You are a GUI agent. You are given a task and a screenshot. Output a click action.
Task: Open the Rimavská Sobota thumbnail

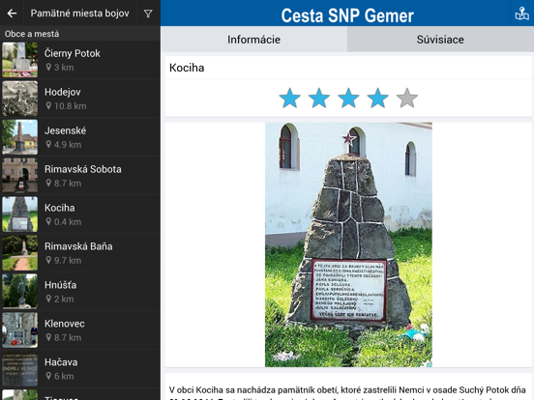20,176
